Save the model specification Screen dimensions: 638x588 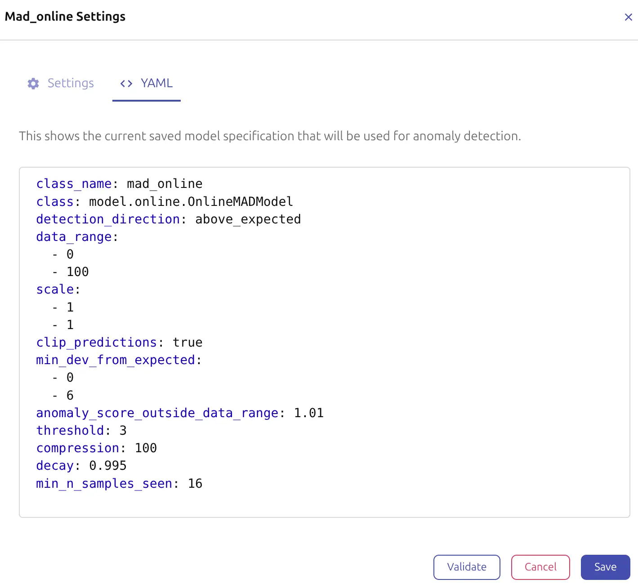pos(605,567)
